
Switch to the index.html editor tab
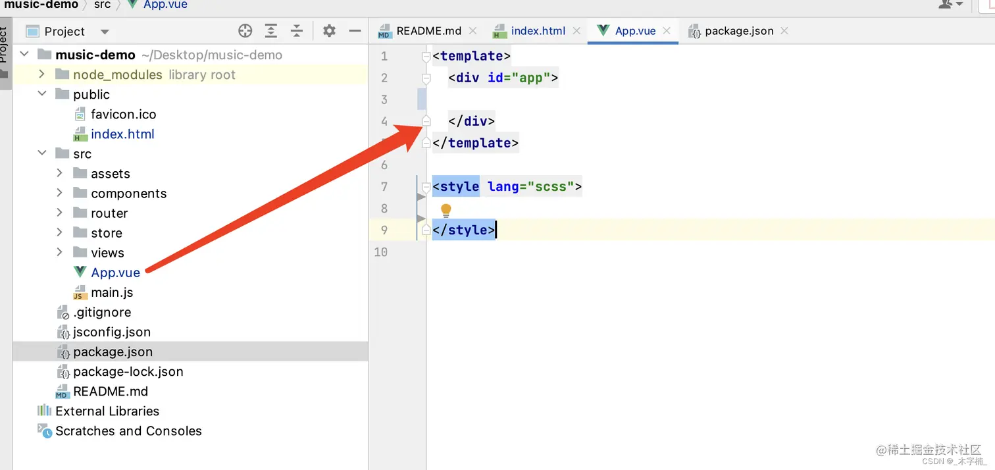point(538,31)
